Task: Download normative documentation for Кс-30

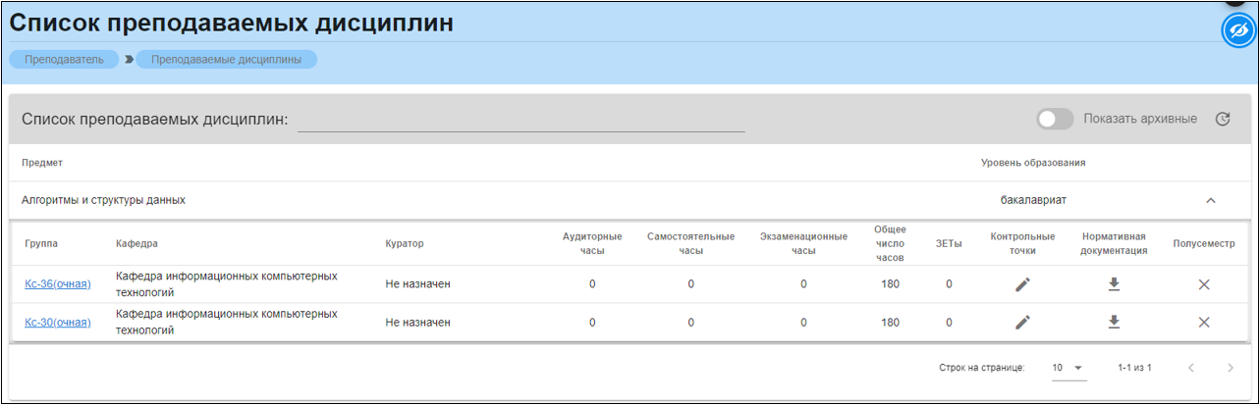Action: pyautogui.click(x=1114, y=322)
